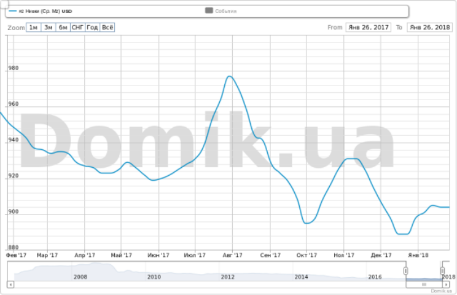Click the 2012 label in navigator
Image resolution: width=457 pixels, height=295 pixels.
[x=228, y=277]
